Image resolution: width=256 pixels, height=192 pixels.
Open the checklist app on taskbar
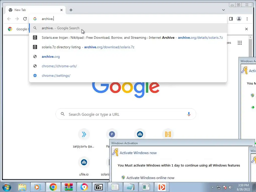tap(115, 187)
